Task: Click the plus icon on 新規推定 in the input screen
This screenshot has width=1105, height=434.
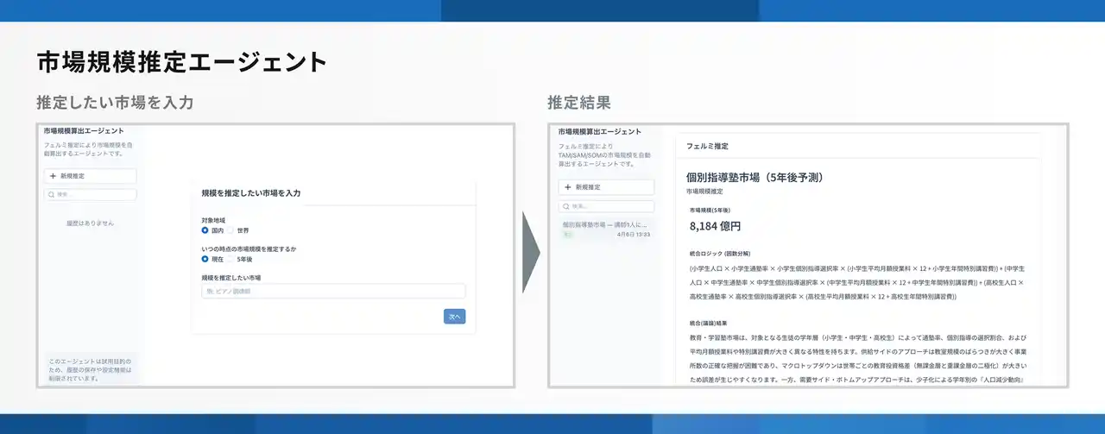Action: click(x=53, y=176)
